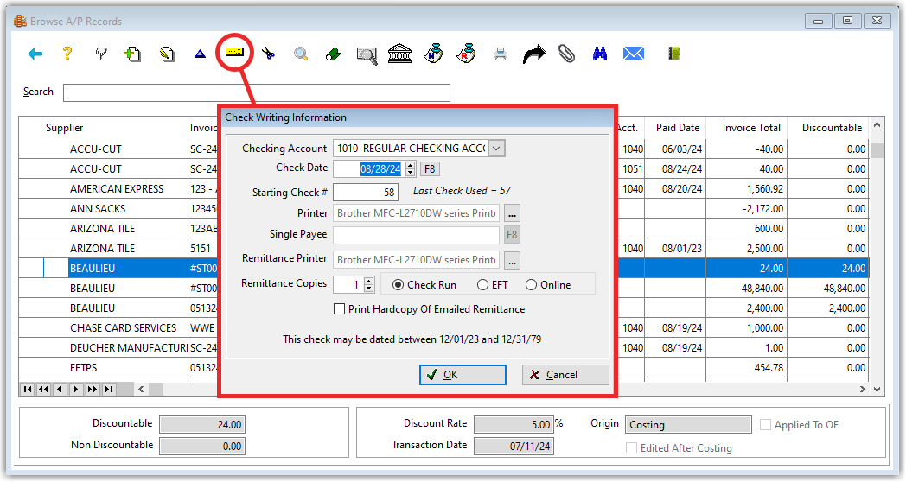Click the pinned note N icon
This screenshot has height=482, width=906.
coord(433,53)
